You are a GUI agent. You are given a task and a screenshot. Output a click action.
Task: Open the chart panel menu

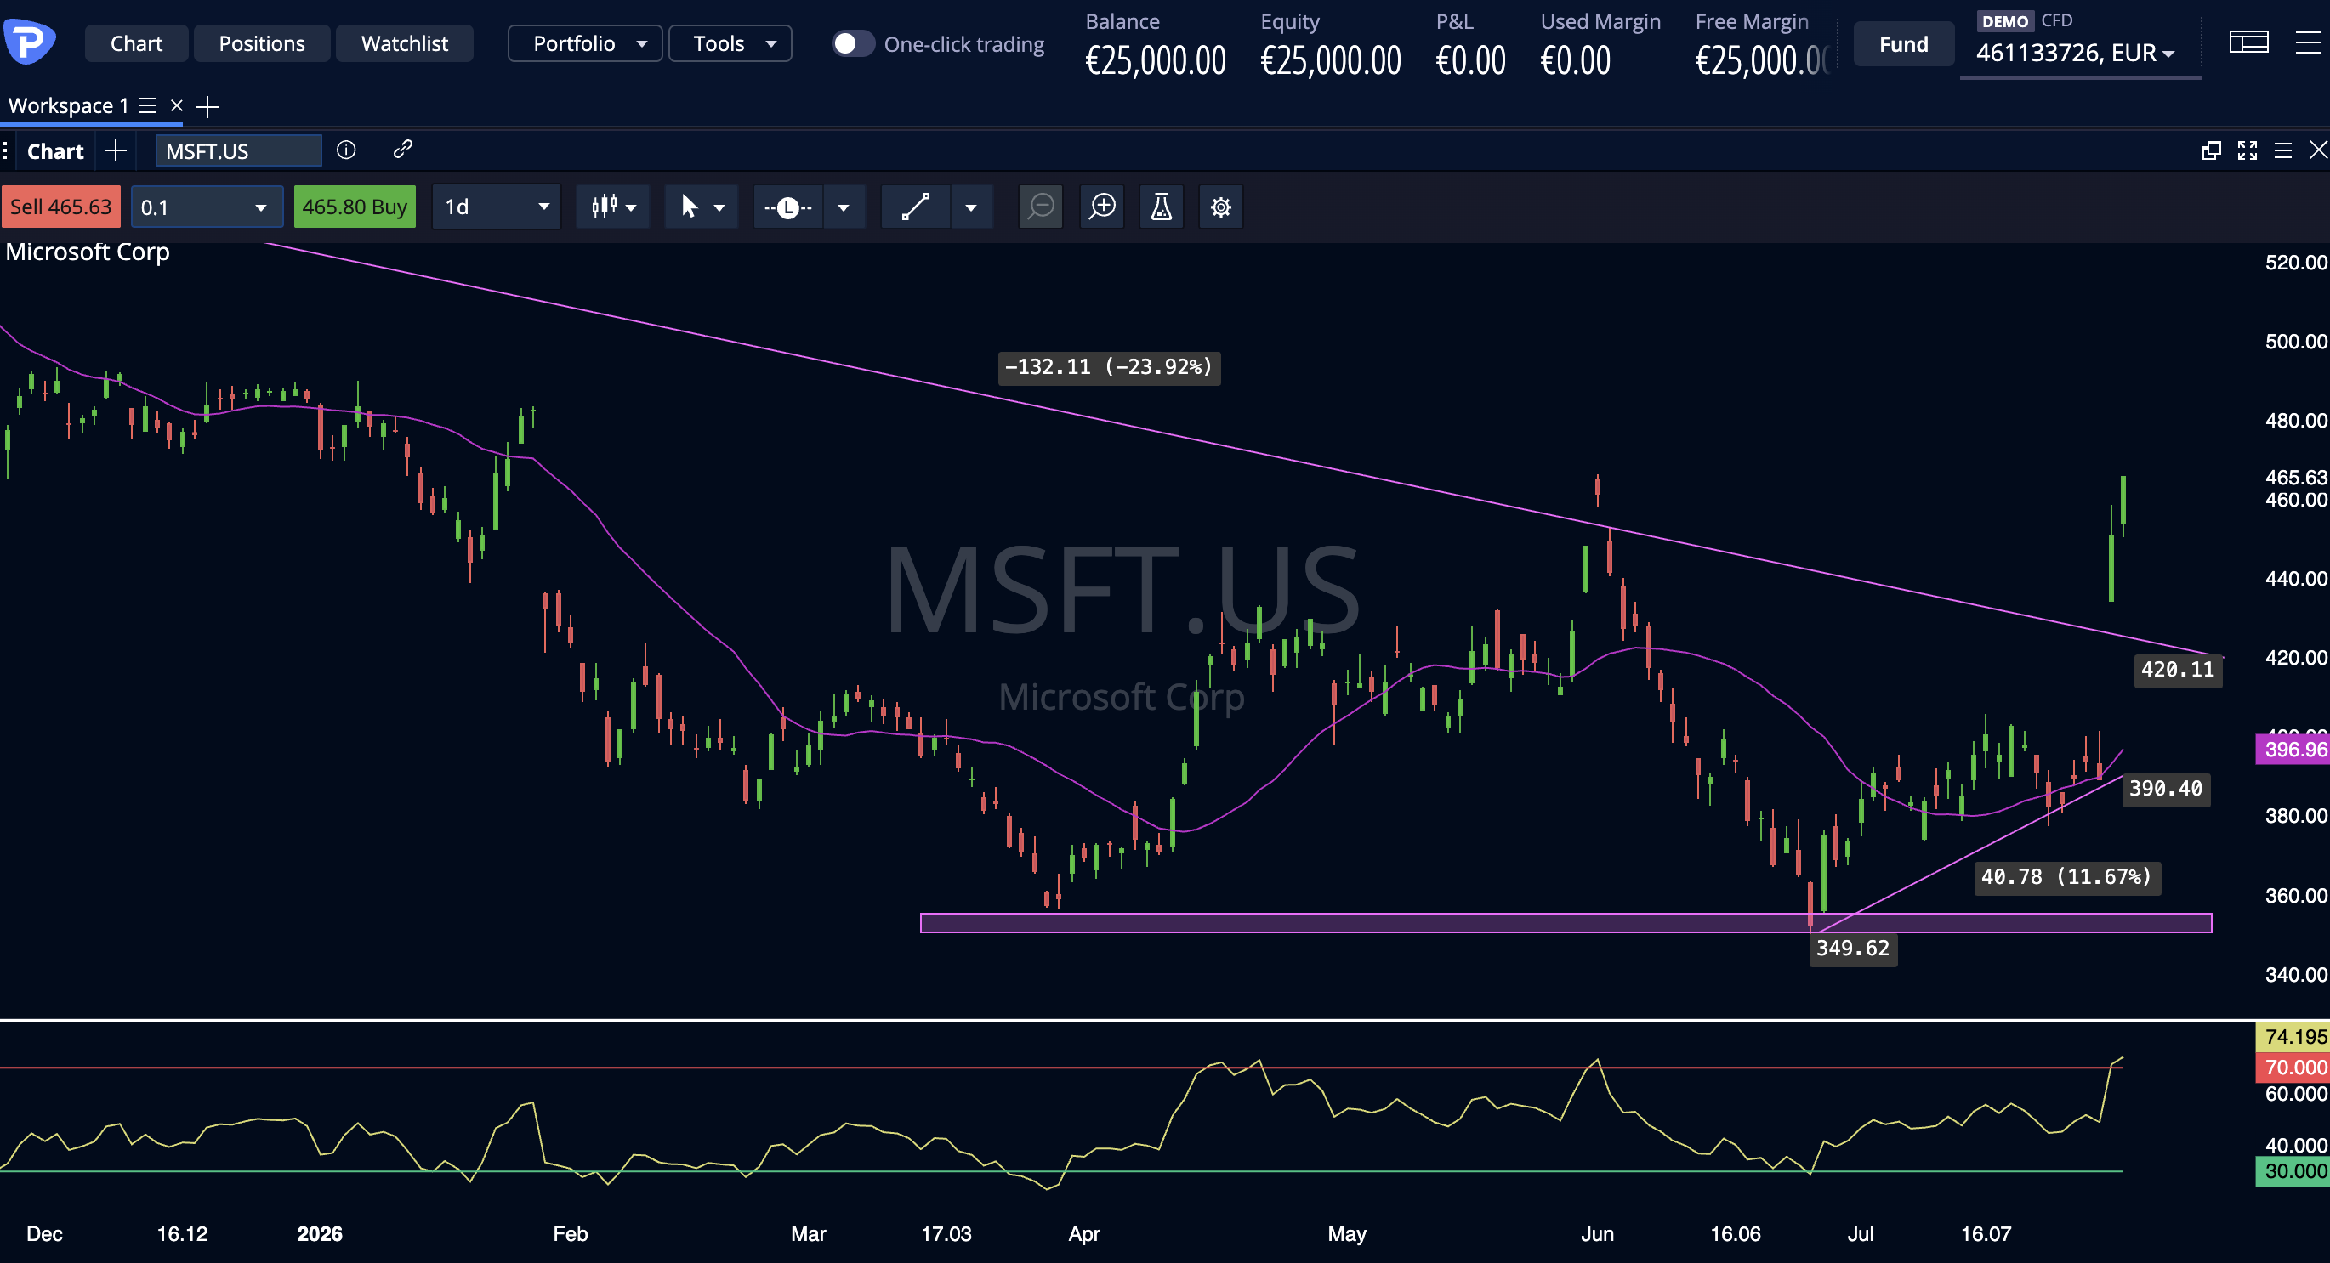pos(2283,151)
